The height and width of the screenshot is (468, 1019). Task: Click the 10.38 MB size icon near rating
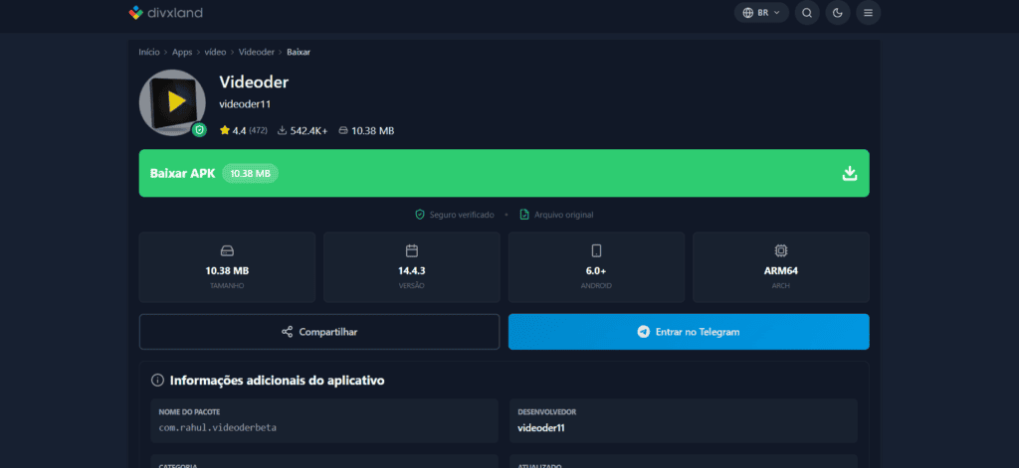pyautogui.click(x=343, y=130)
